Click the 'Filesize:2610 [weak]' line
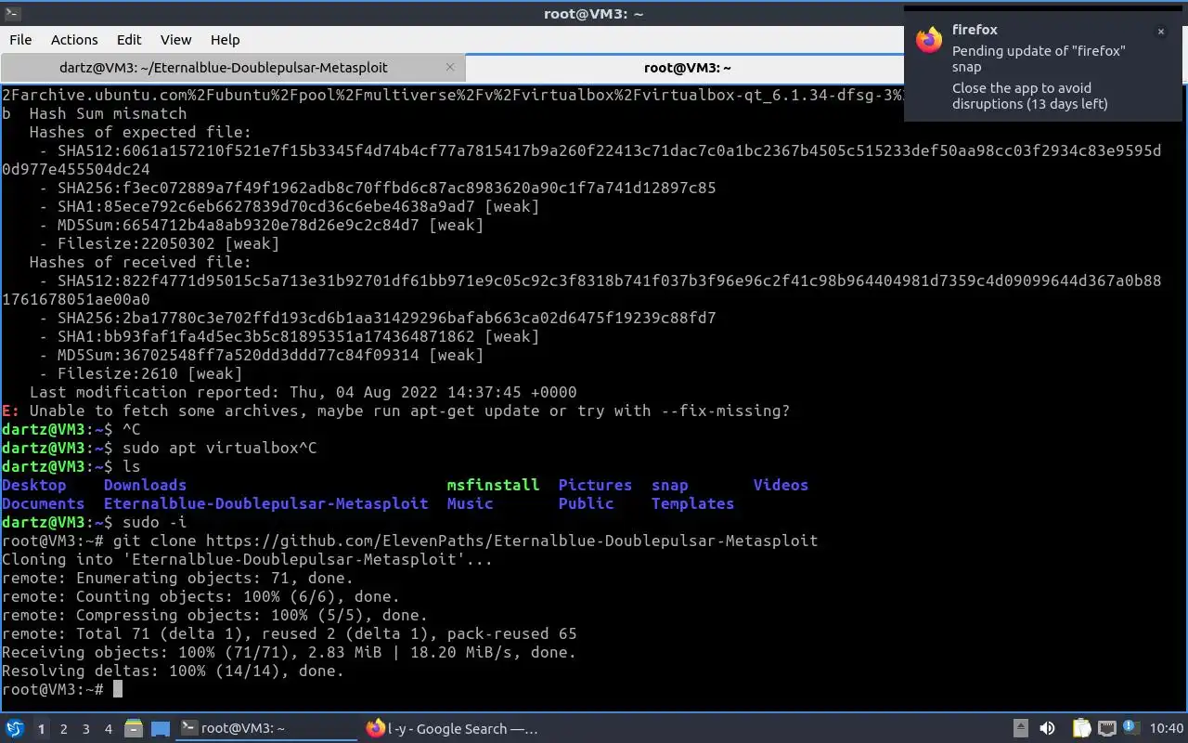Image resolution: width=1188 pixels, height=743 pixels. coord(140,373)
